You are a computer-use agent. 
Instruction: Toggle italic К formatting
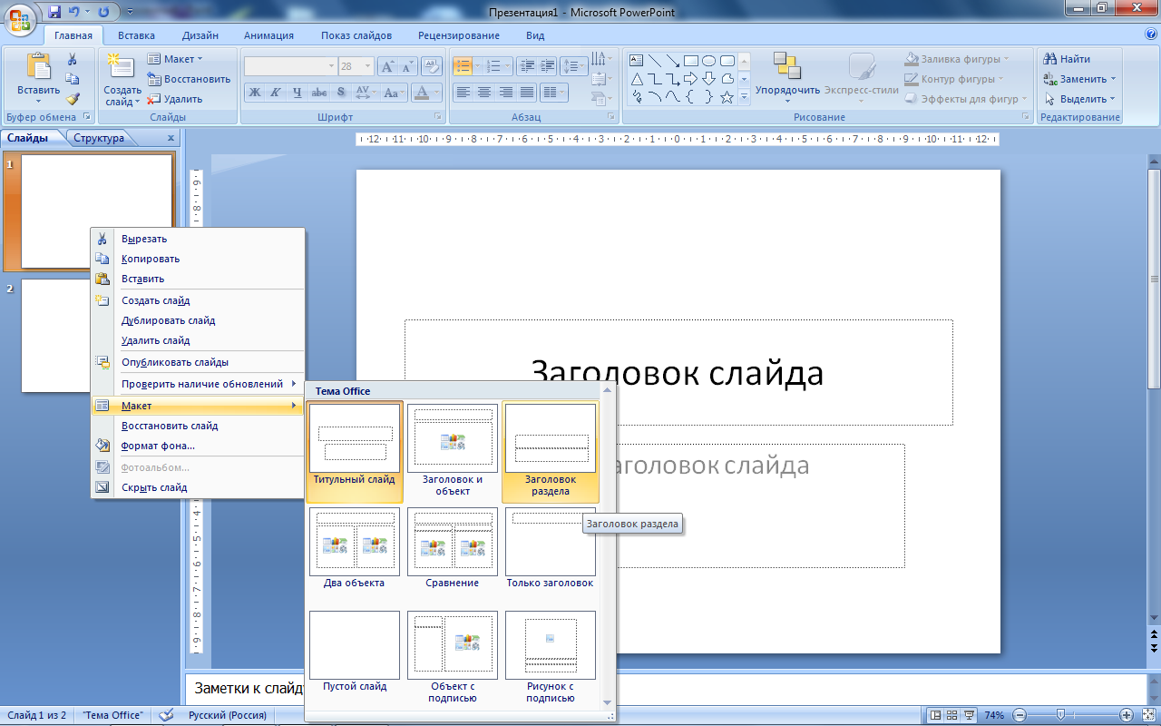click(x=276, y=92)
